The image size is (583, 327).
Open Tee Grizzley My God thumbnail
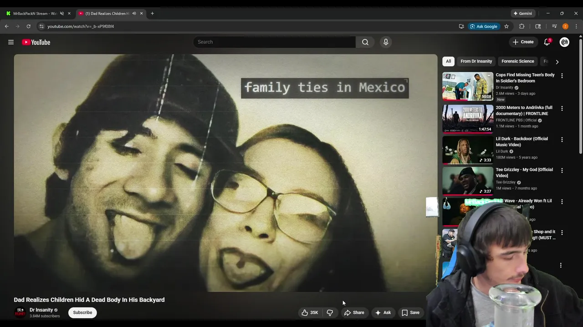pos(468,181)
